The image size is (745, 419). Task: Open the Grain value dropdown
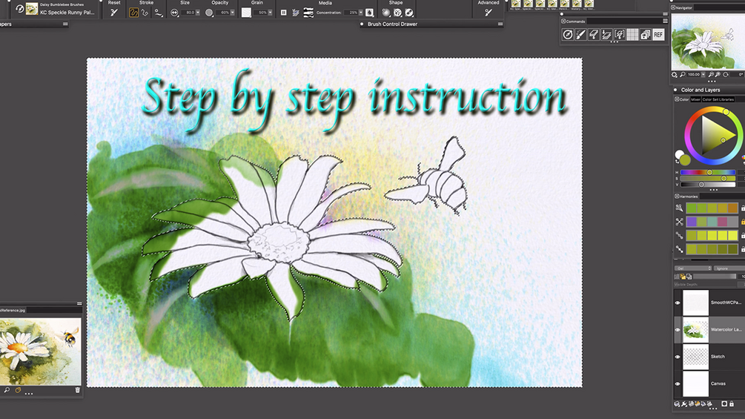point(270,13)
